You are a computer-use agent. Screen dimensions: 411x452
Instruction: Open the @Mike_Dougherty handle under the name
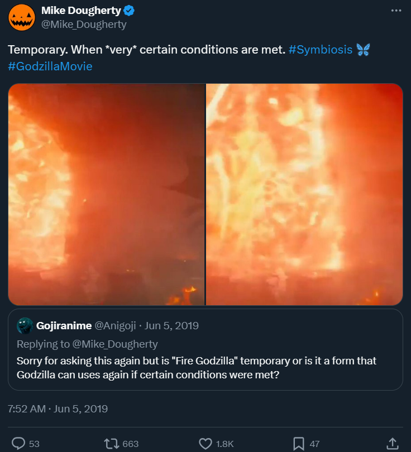84,25
